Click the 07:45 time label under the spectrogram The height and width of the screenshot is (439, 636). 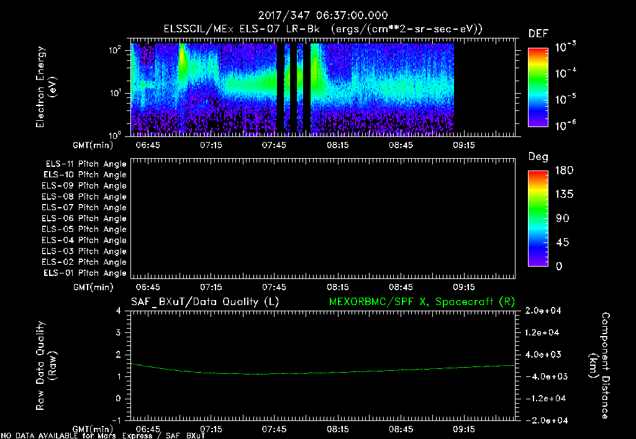(274, 145)
